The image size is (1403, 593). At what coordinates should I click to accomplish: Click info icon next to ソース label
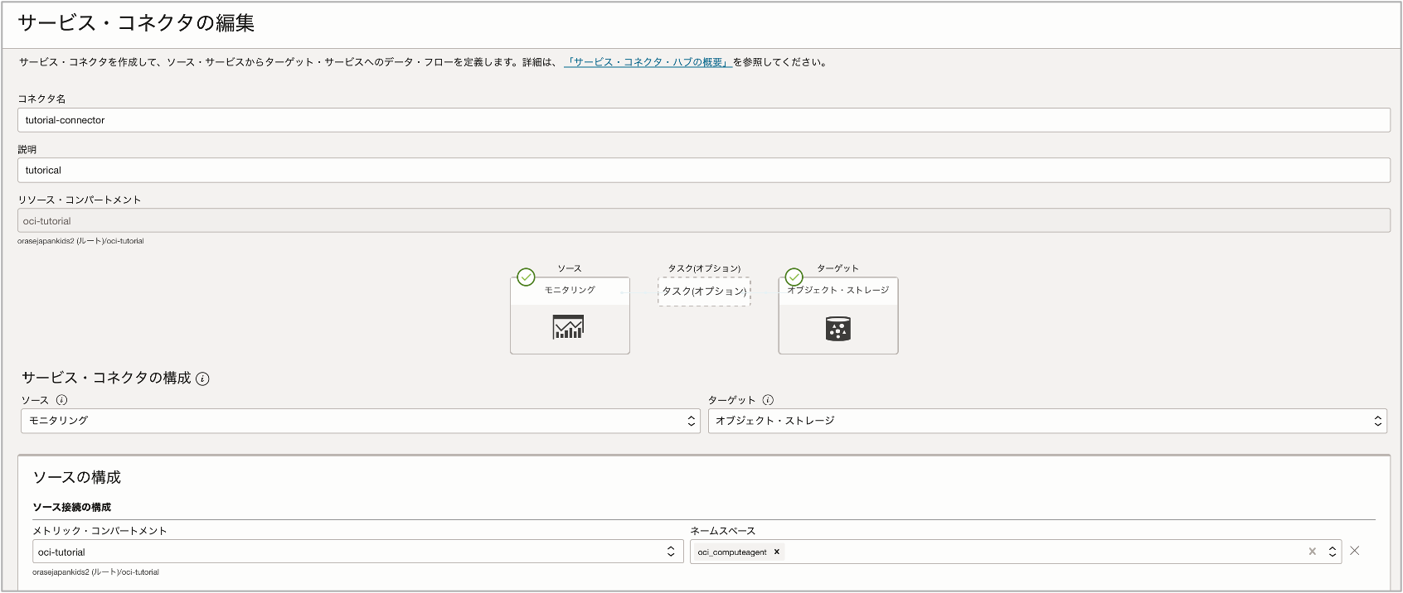pos(61,400)
